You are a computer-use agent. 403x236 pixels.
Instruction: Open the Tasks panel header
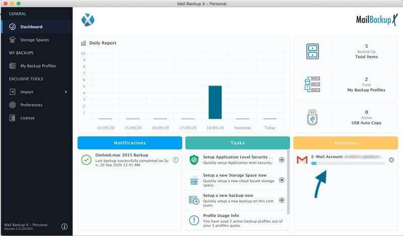point(237,143)
